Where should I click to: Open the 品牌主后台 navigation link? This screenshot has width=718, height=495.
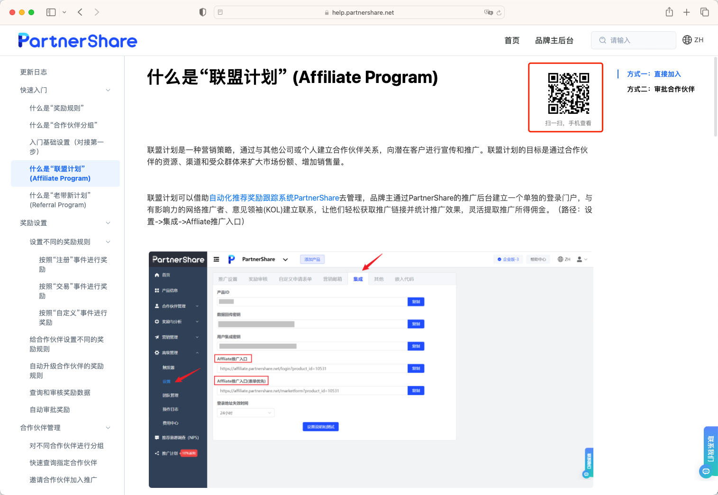(x=554, y=40)
